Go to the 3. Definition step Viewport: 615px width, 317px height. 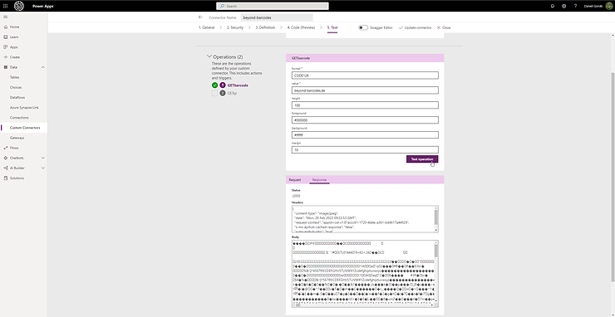(265, 27)
